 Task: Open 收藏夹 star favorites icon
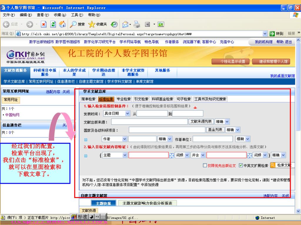[x=92, y=24]
